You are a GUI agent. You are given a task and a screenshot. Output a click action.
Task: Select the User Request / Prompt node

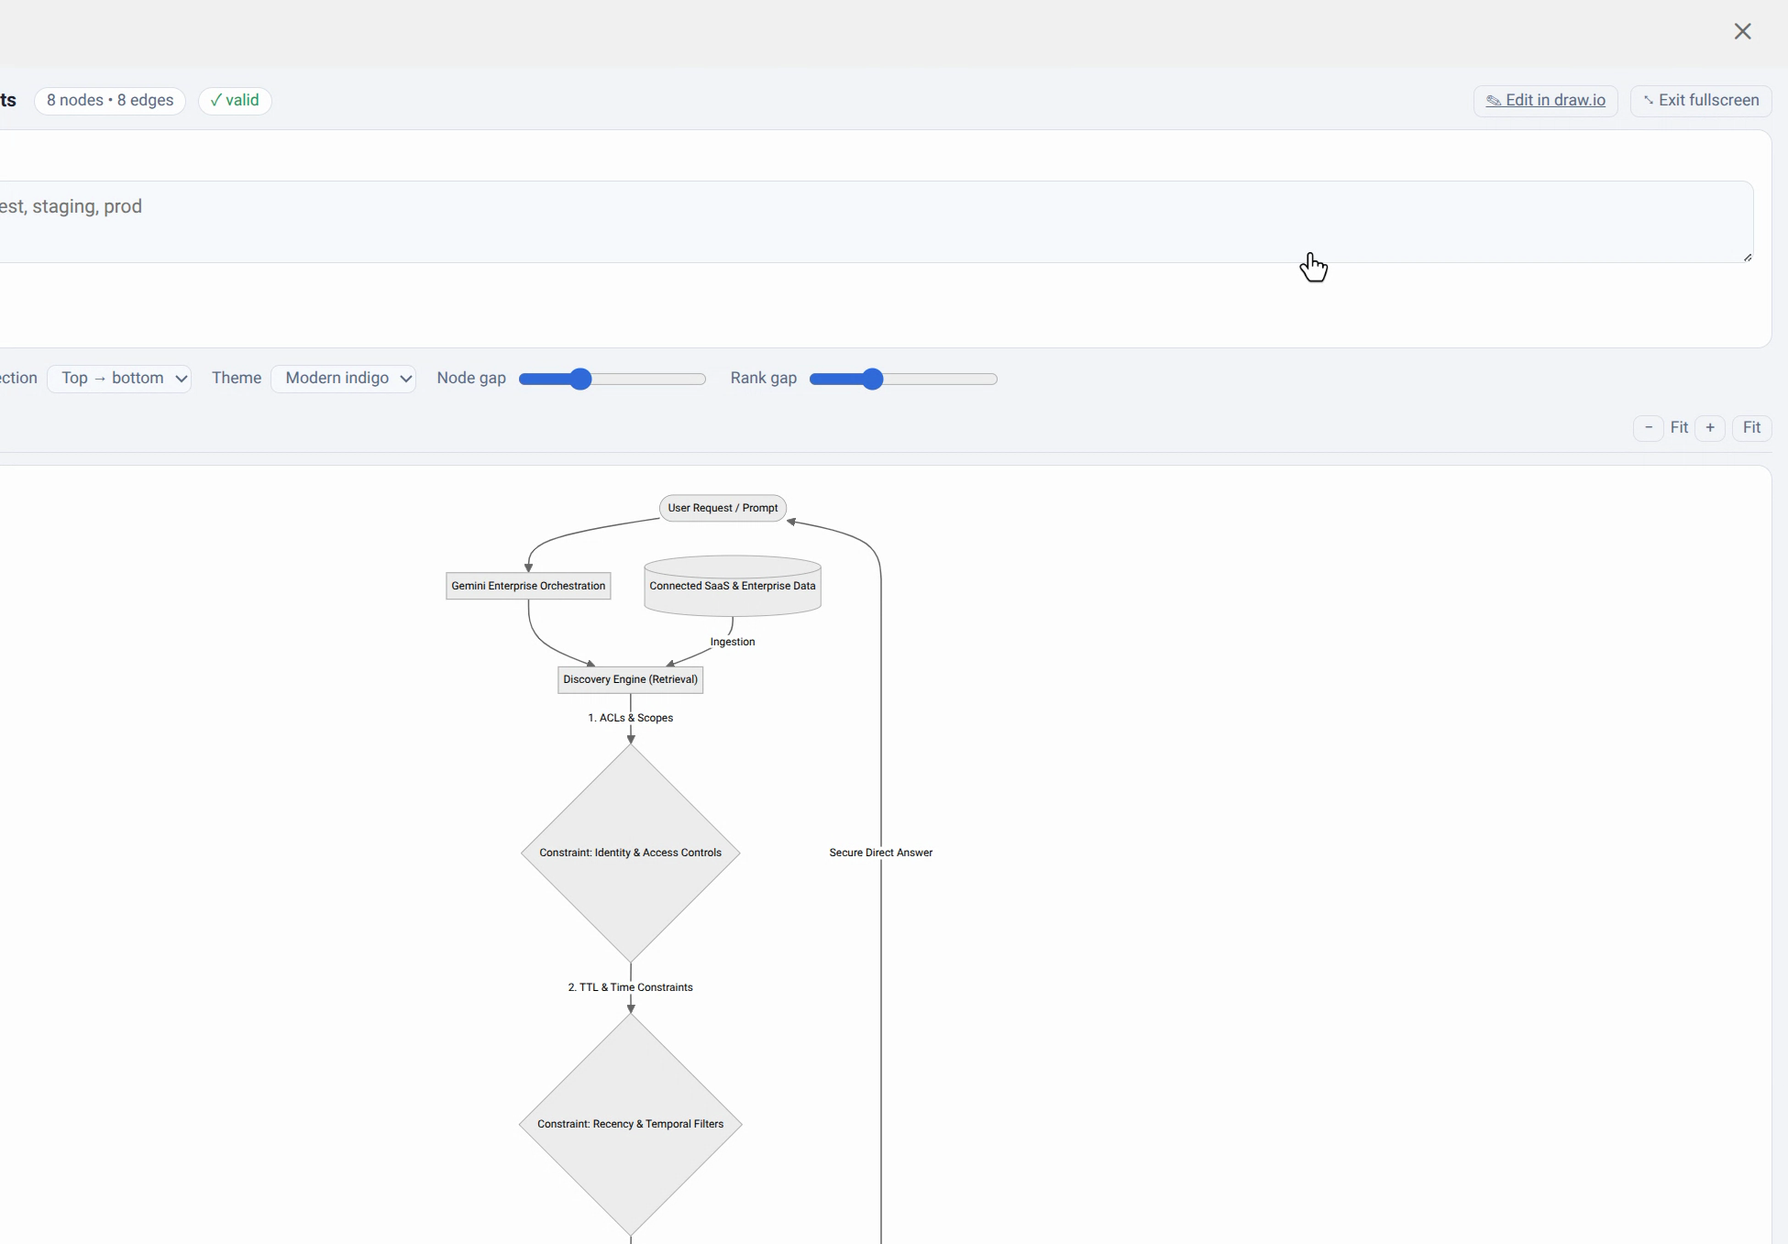[x=723, y=508]
